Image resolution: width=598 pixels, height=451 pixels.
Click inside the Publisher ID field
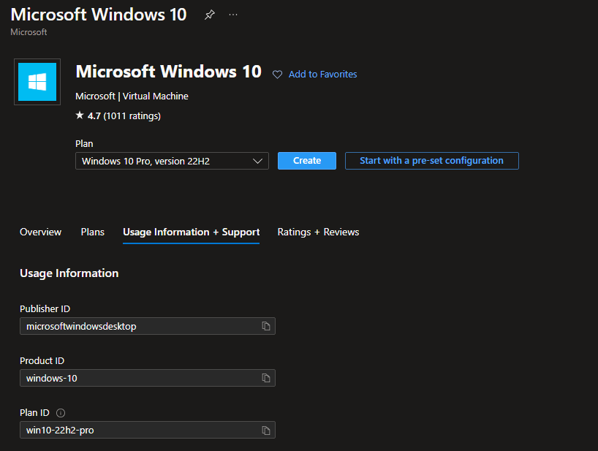139,326
